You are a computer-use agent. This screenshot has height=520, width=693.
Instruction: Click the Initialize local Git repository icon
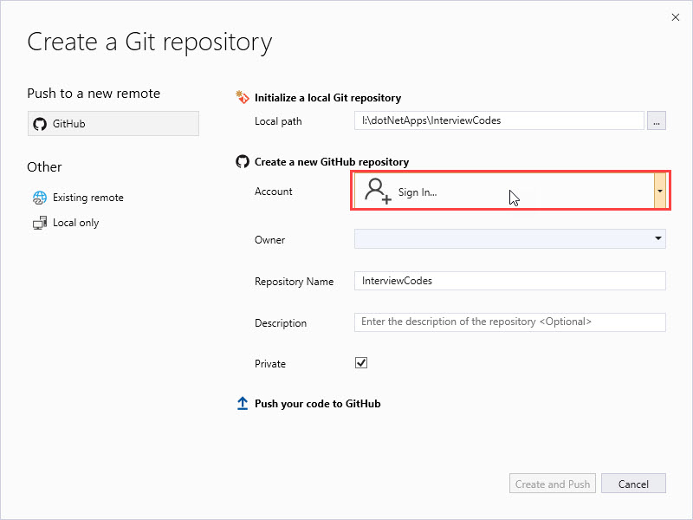point(243,98)
